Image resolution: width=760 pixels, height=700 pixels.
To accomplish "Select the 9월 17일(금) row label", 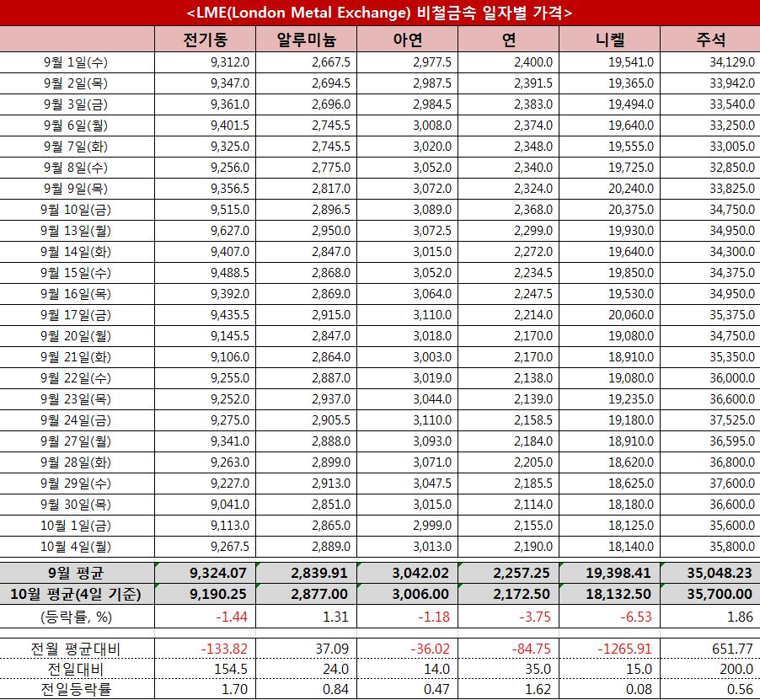I will click(76, 315).
